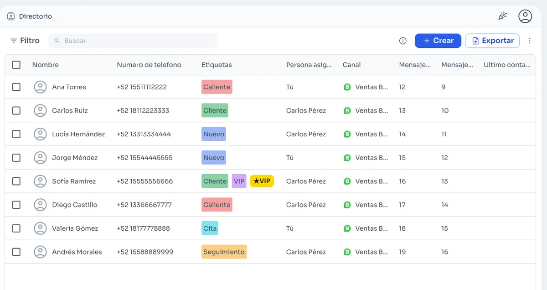Viewport: 547px width, 290px height.
Task: Click the Exportar button
Action: pyautogui.click(x=492, y=41)
